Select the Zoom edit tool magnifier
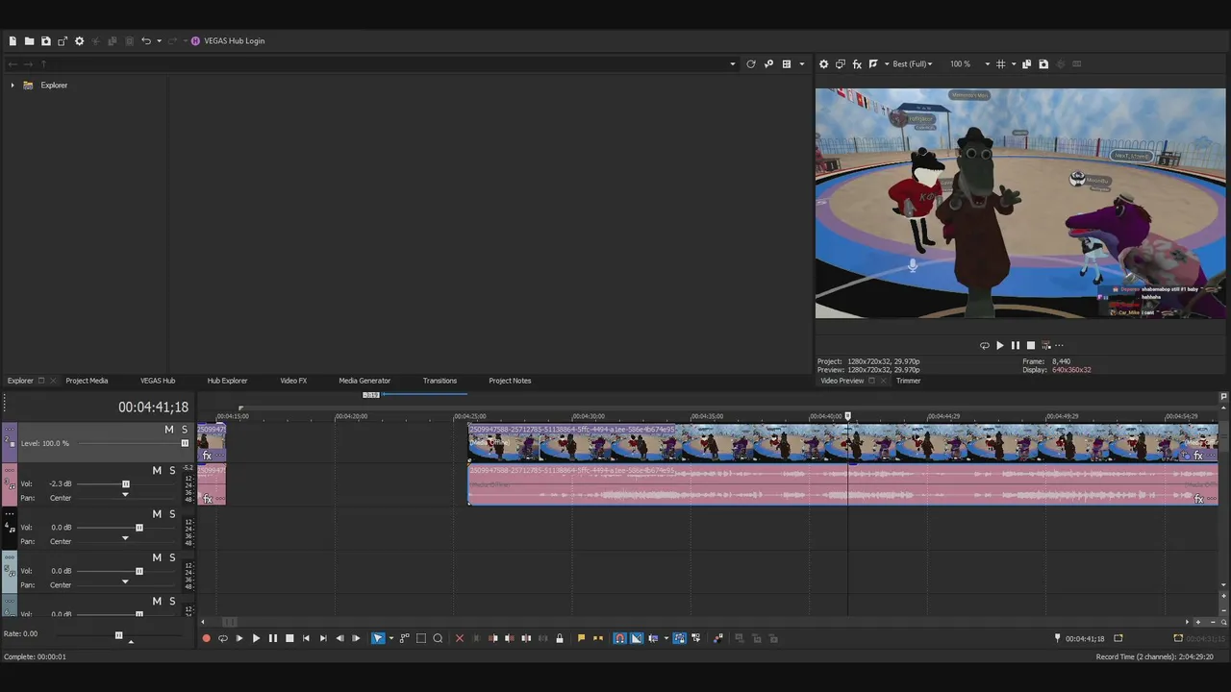Viewport: 1231px width, 692px height. pos(438,638)
